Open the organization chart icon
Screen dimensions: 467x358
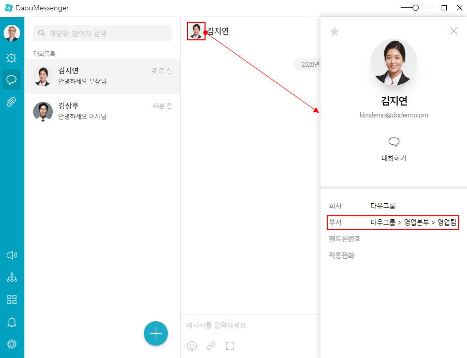[x=11, y=277]
